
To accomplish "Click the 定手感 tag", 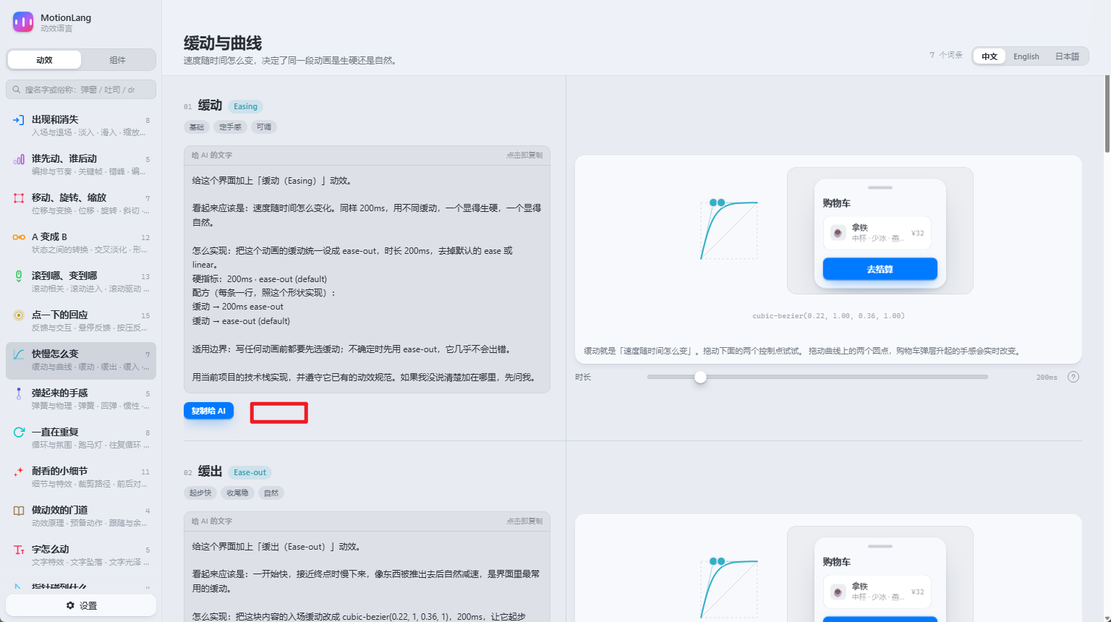I will pos(231,127).
